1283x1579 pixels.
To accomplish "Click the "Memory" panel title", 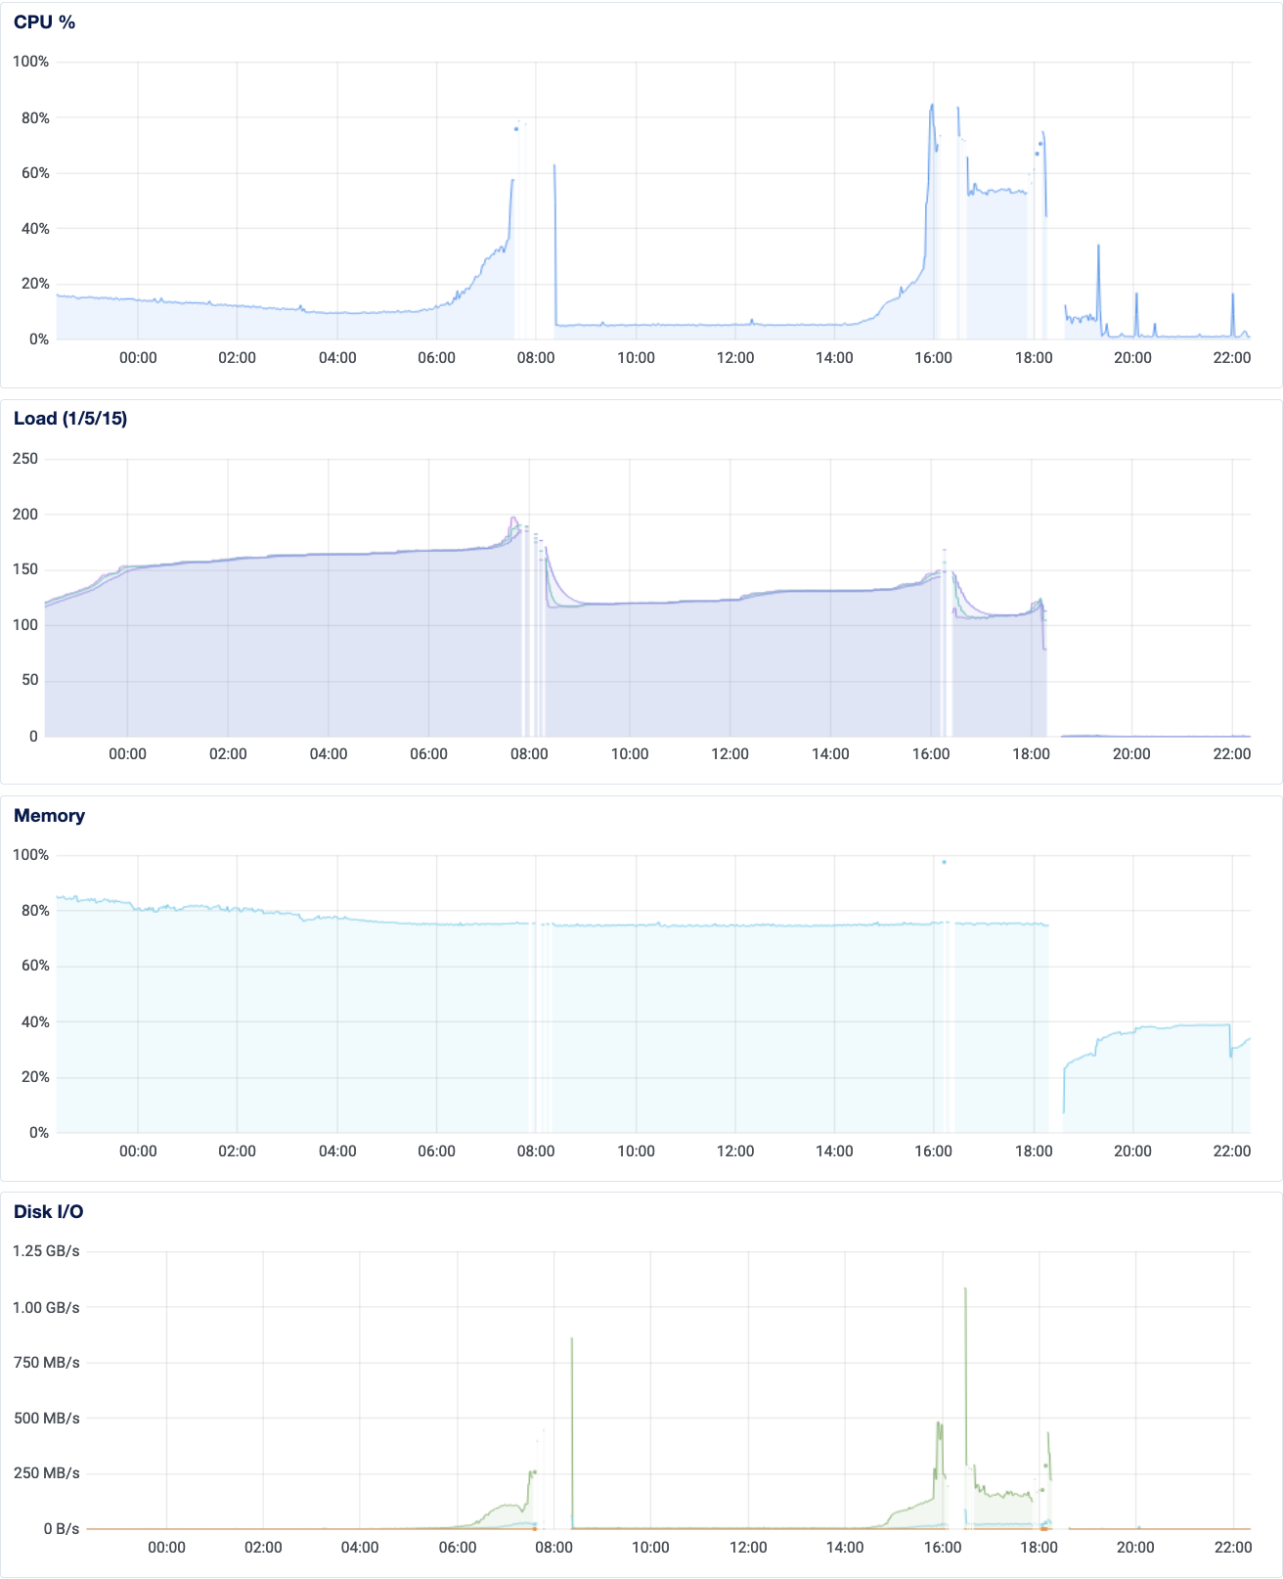I will pos(49,816).
